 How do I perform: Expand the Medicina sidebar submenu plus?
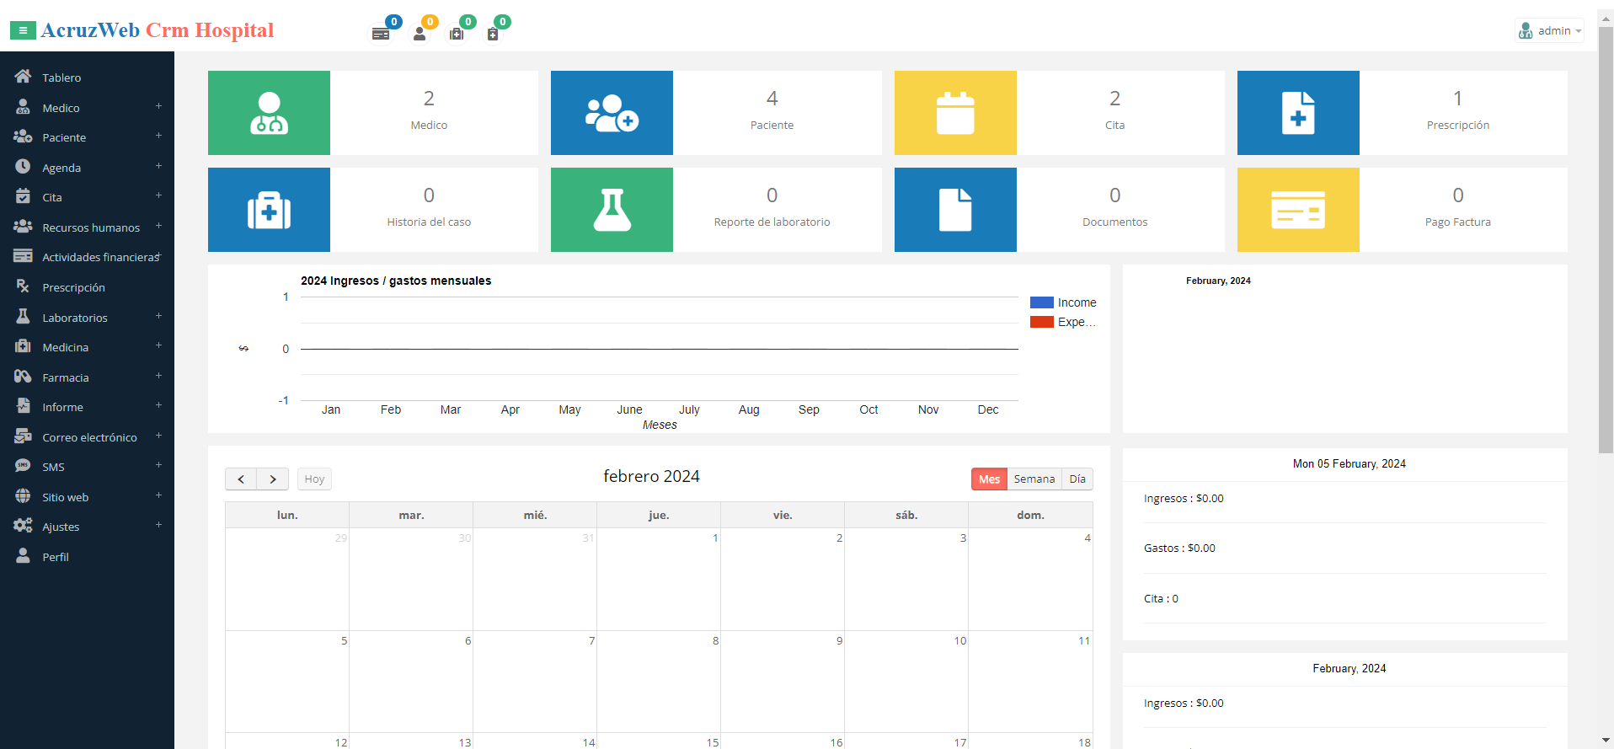point(158,345)
